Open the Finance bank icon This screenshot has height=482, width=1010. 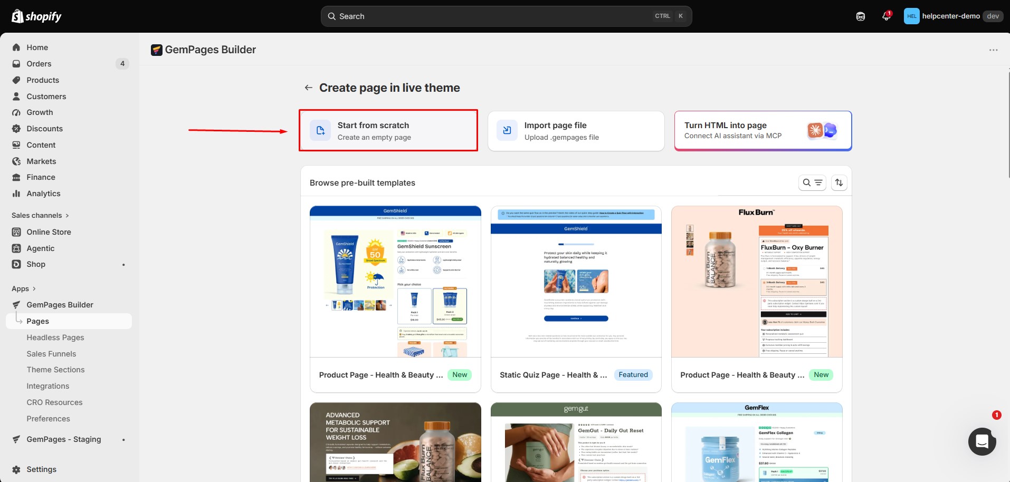click(16, 177)
